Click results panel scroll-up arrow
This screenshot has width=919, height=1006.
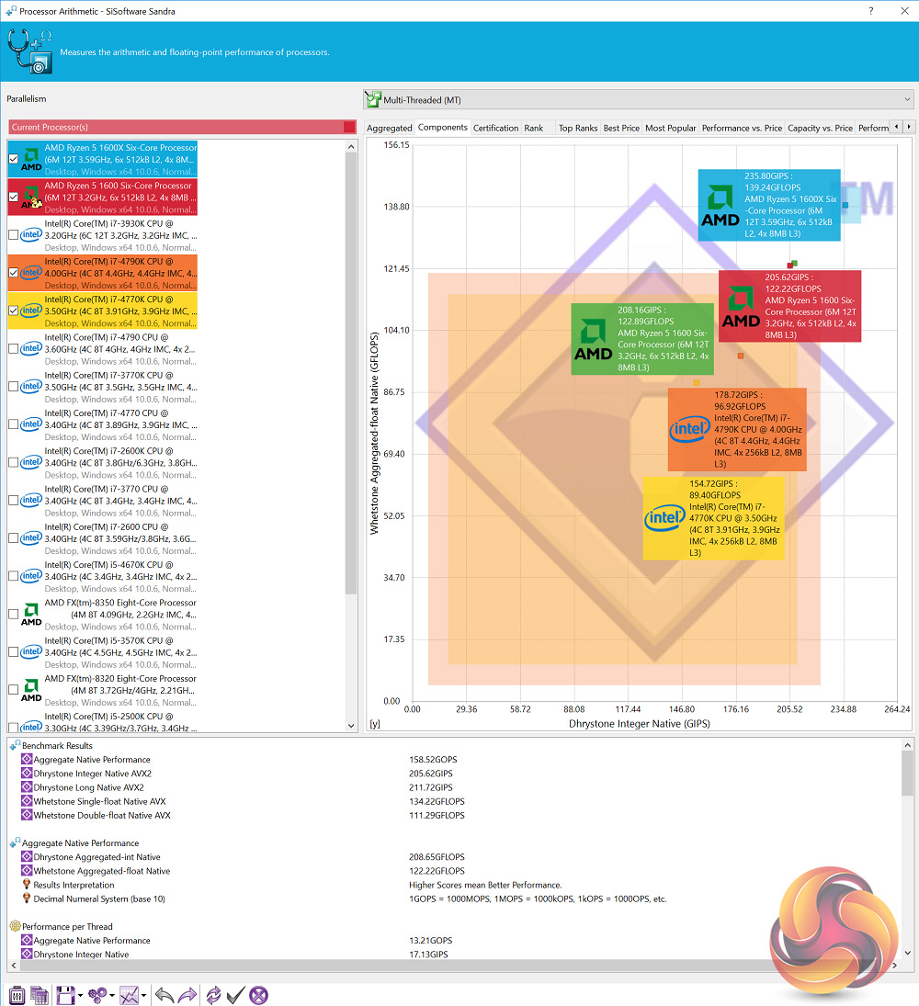(x=907, y=745)
